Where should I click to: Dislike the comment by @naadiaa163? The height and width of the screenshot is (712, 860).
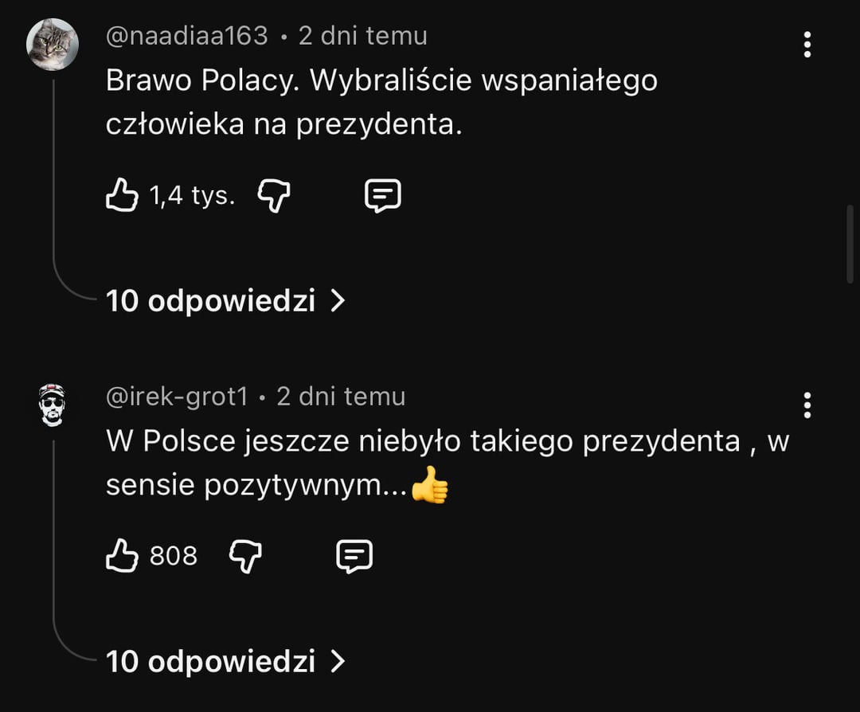(x=274, y=195)
